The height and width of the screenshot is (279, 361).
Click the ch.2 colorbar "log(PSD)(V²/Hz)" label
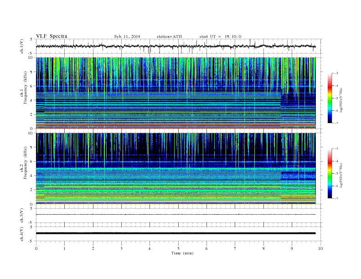[341, 175]
